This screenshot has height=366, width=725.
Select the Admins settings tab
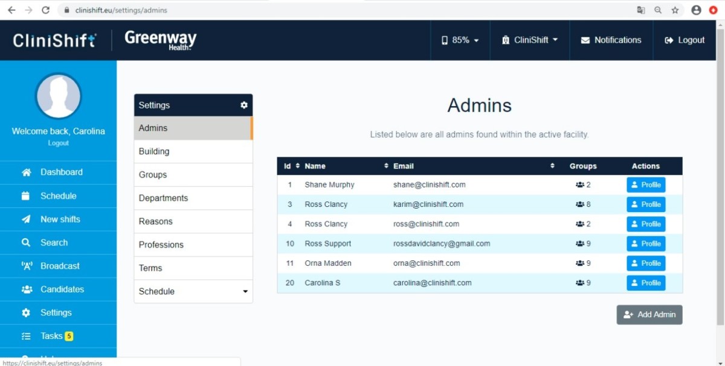pos(193,128)
